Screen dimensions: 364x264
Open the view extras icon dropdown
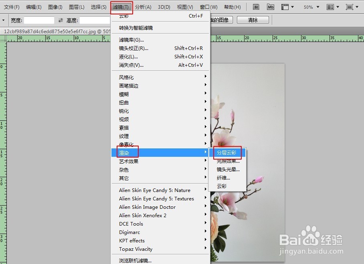(x=287, y=7)
